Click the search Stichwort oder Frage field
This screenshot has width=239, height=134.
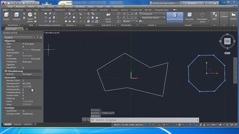[165, 3]
